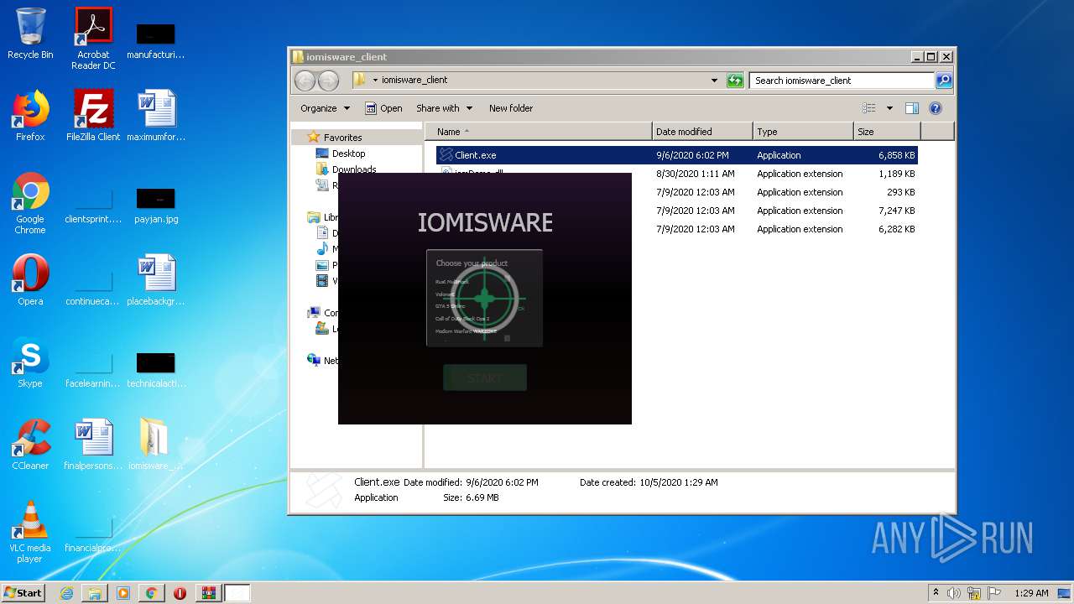Open manufacturi file on desktop

[x=156, y=40]
